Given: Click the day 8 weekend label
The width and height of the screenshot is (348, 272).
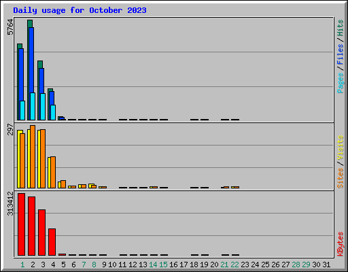Looking at the screenshot, I should pos(94,265).
